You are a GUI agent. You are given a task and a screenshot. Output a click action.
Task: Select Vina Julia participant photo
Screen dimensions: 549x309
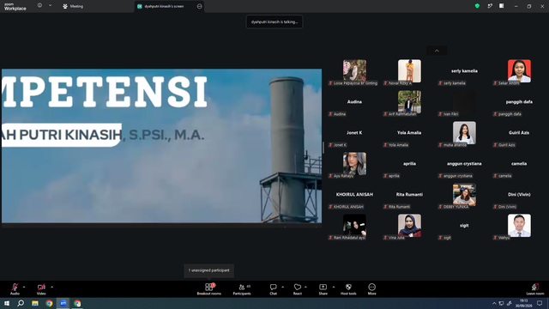point(409,227)
